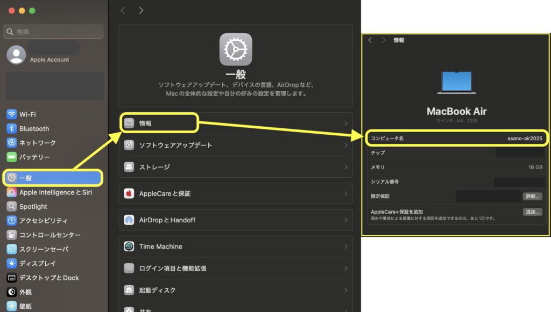Click the Bluetooth icon in the sidebar
Viewport: 551px width, 312px height.
(x=12, y=129)
